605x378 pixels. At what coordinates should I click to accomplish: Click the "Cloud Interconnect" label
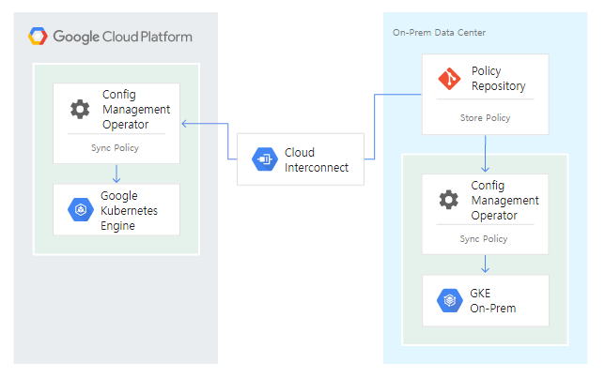click(x=317, y=159)
